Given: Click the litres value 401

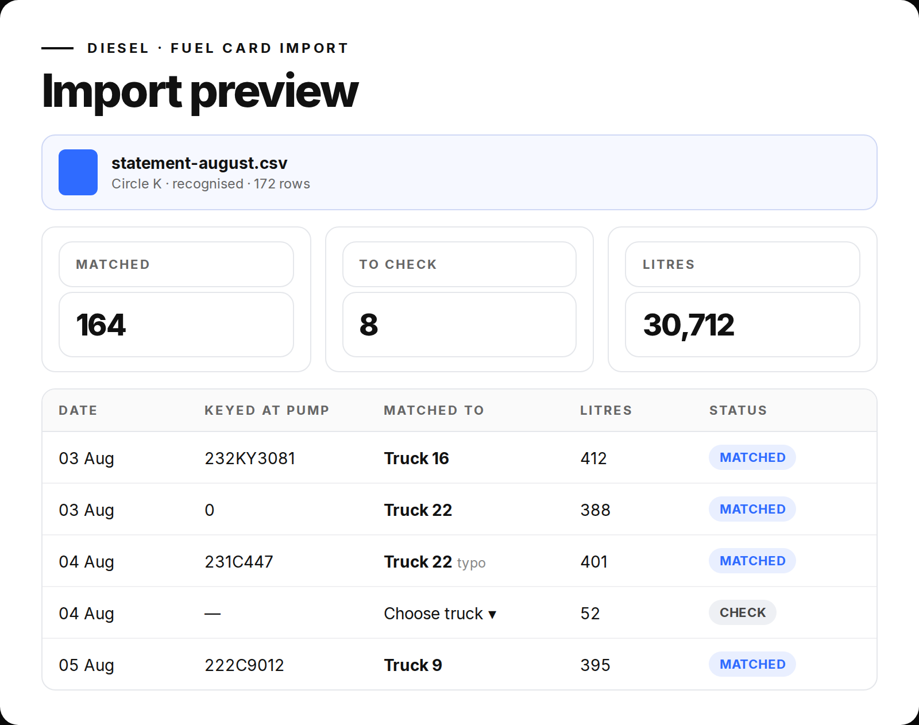Looking at the screenshot, I should (x=594, y=562).
